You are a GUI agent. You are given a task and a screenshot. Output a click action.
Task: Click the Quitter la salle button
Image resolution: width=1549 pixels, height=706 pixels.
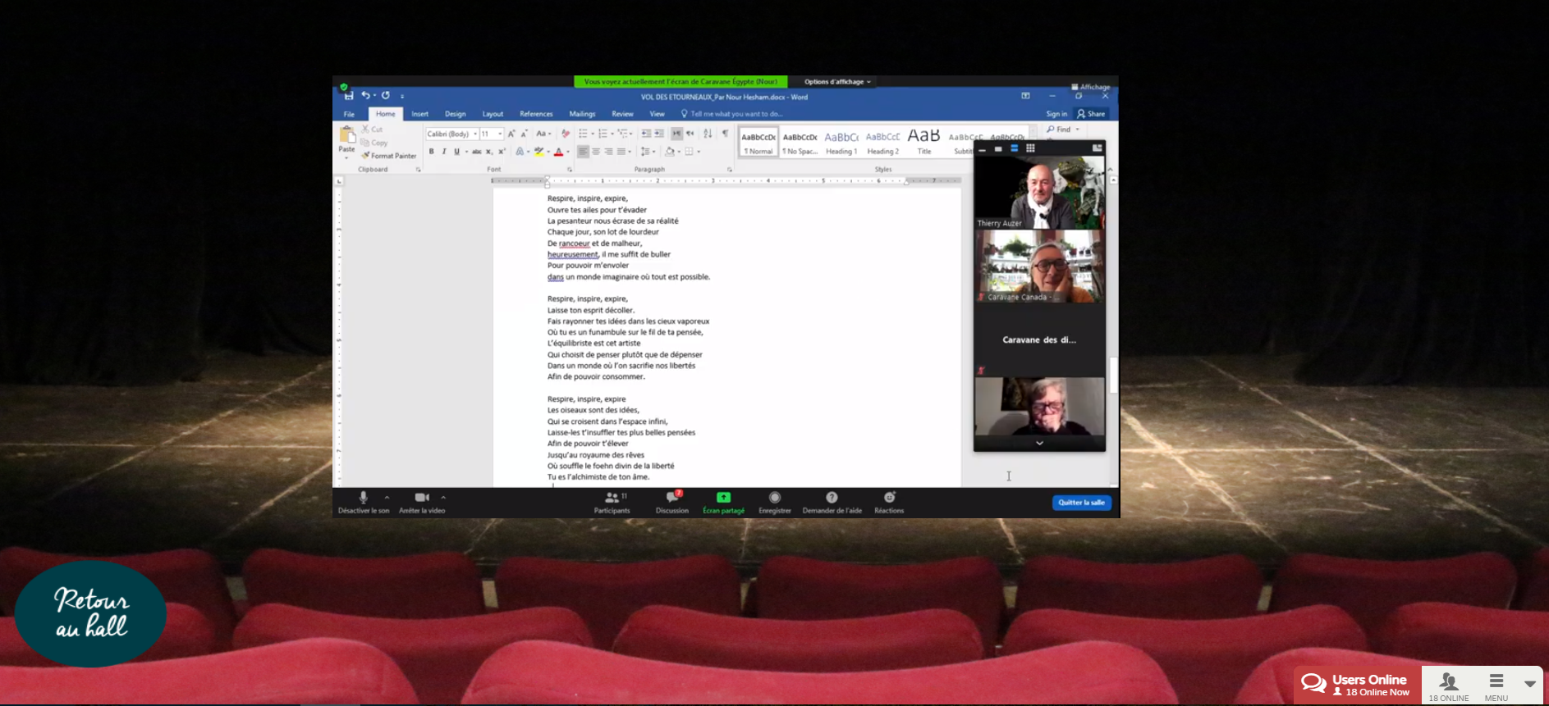(1081, 503)
